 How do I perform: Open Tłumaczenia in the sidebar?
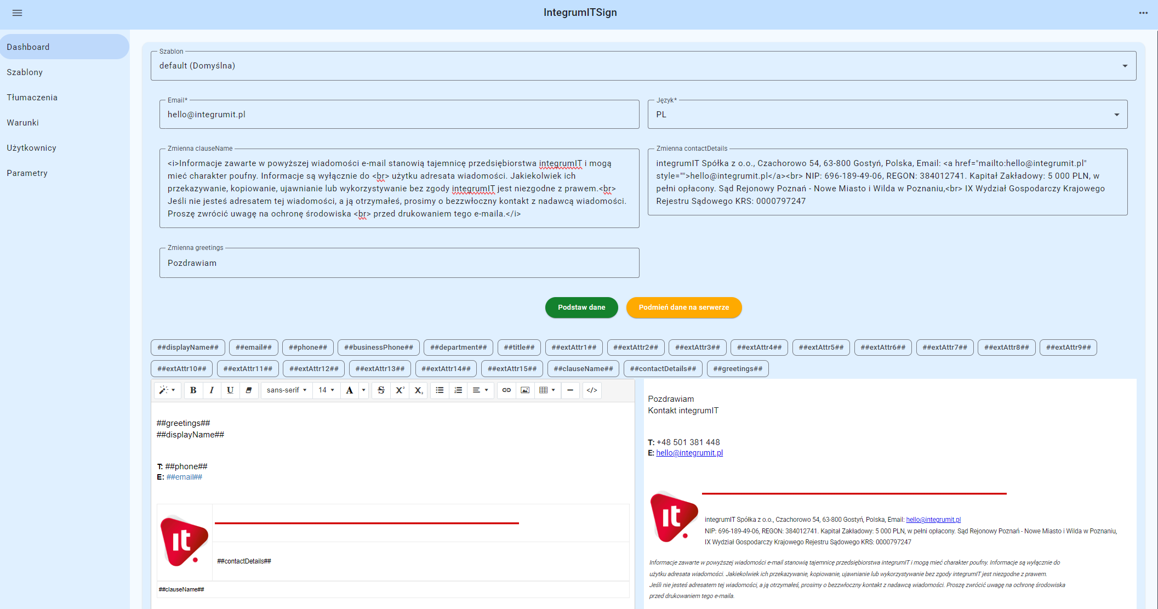pyautogui.click(x=64, y=98)
